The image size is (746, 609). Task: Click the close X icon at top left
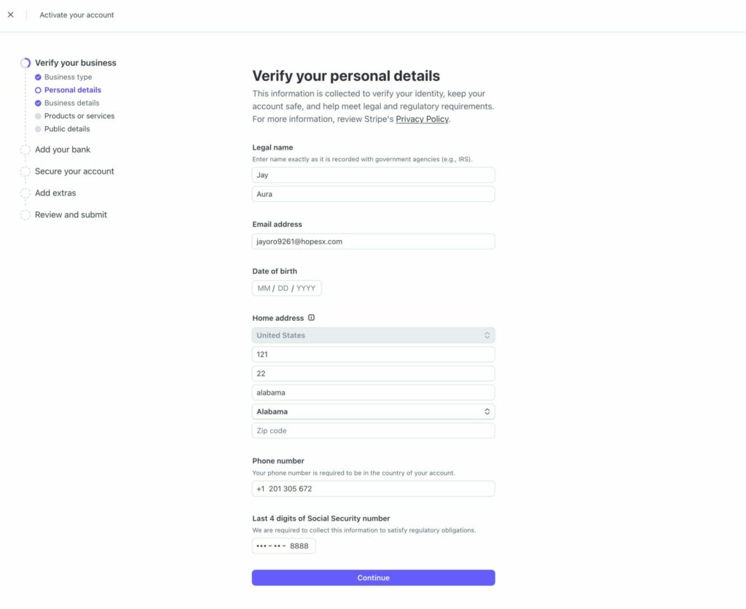[10, 15]
